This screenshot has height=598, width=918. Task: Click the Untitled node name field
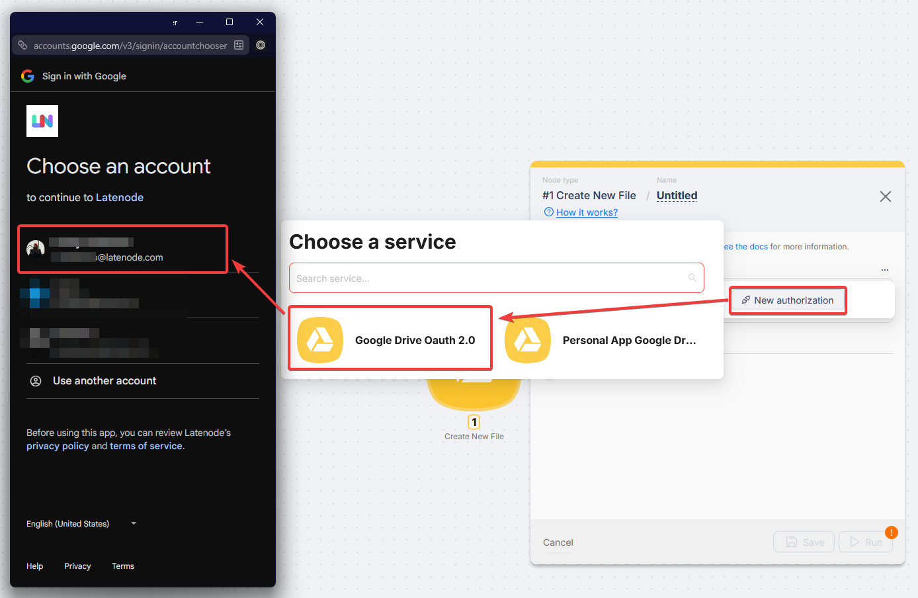point(677,195)
